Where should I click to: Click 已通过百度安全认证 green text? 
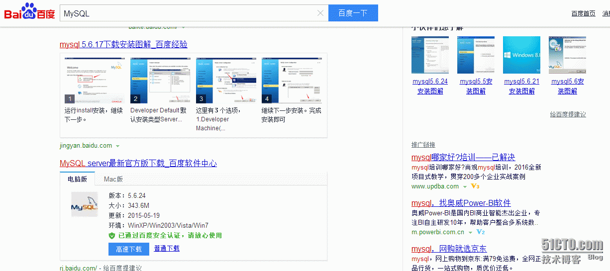[x=170, y=236]
